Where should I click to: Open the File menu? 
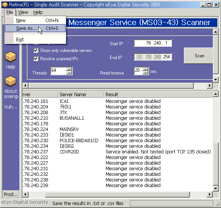pyautogui.click(x=10, y=12)
